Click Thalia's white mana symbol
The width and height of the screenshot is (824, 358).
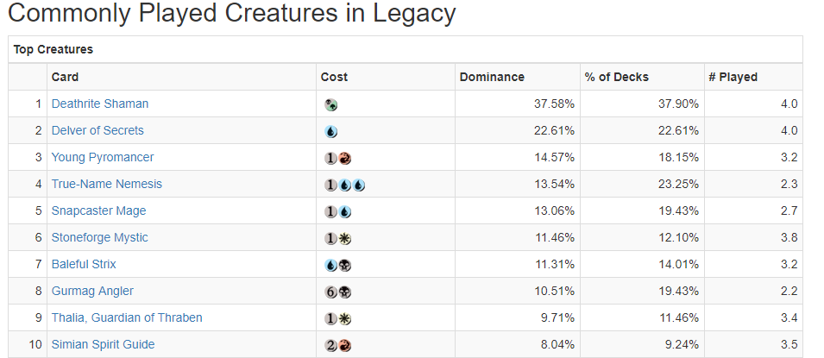(x=345, y=318)
